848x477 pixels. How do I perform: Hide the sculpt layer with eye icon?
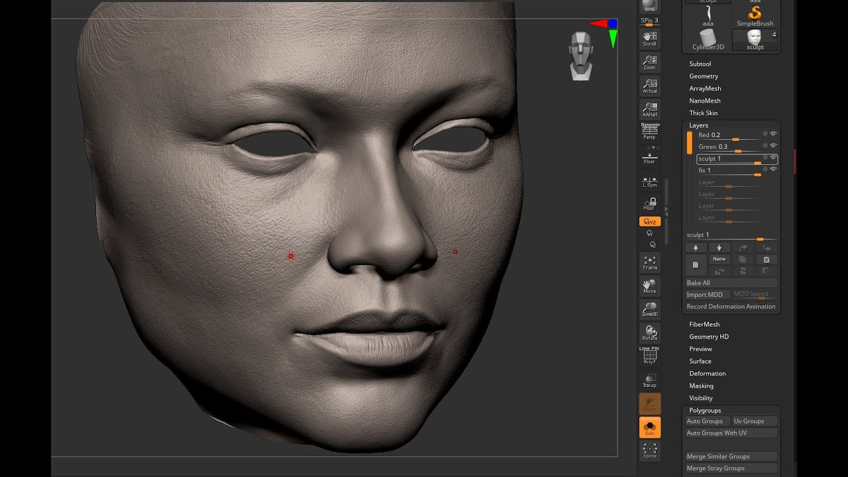773,158
